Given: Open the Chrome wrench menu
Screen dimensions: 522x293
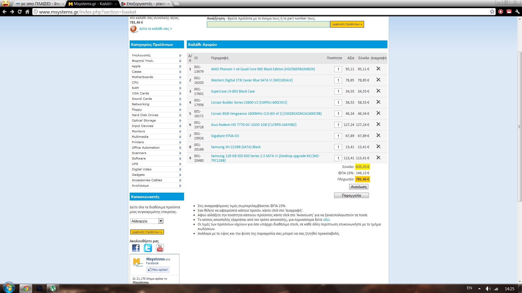Looking at the screenshot, I should 517,12.
